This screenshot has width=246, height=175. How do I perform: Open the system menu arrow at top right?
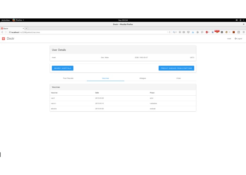(243, 20)
